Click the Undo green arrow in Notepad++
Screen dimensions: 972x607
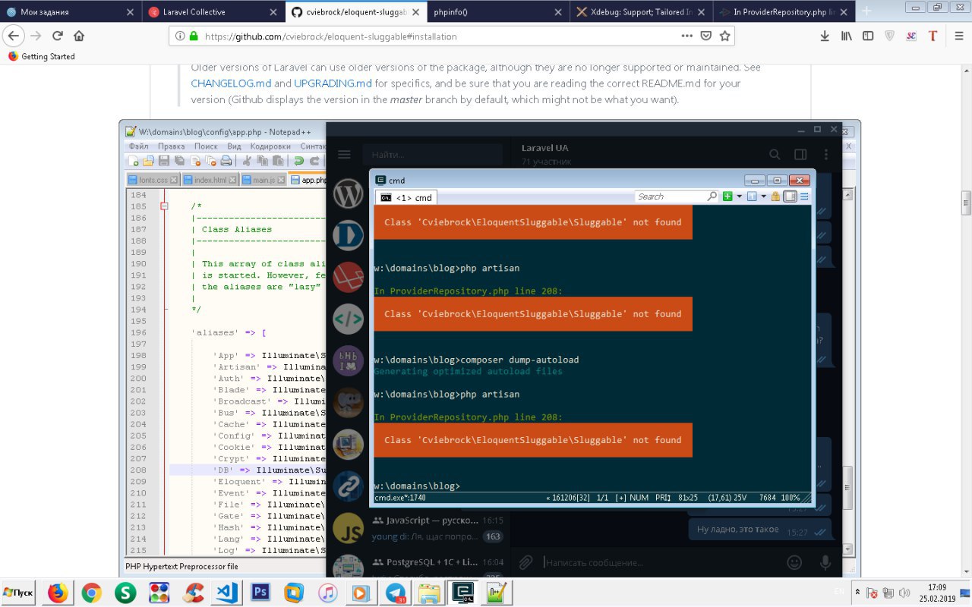[x=299, y=161]
